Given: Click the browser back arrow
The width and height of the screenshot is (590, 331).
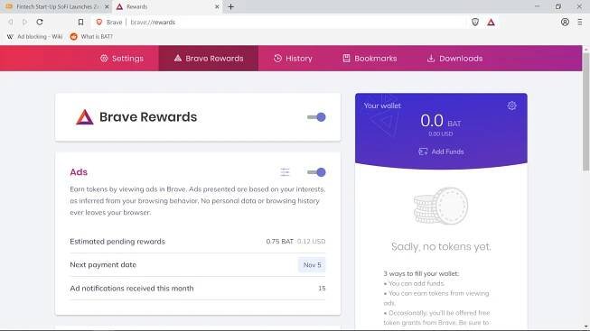Looking at the screenshot, I should click(x=11, y=23).
